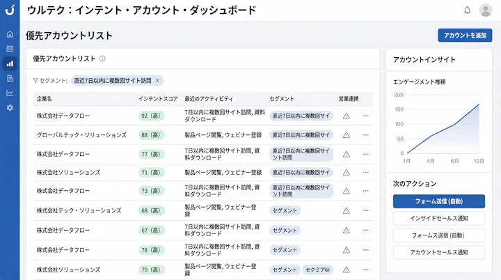
Task: Sort by the インテントスコア column header
Action: point(158,99)
